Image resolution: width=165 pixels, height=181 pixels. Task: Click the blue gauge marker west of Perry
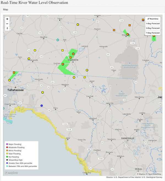tap(42, 106)
